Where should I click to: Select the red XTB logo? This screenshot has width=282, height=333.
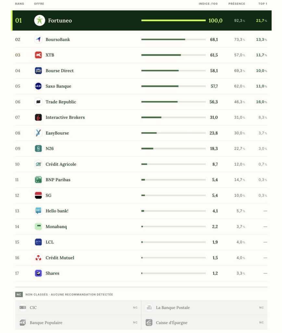coord(38,55)
